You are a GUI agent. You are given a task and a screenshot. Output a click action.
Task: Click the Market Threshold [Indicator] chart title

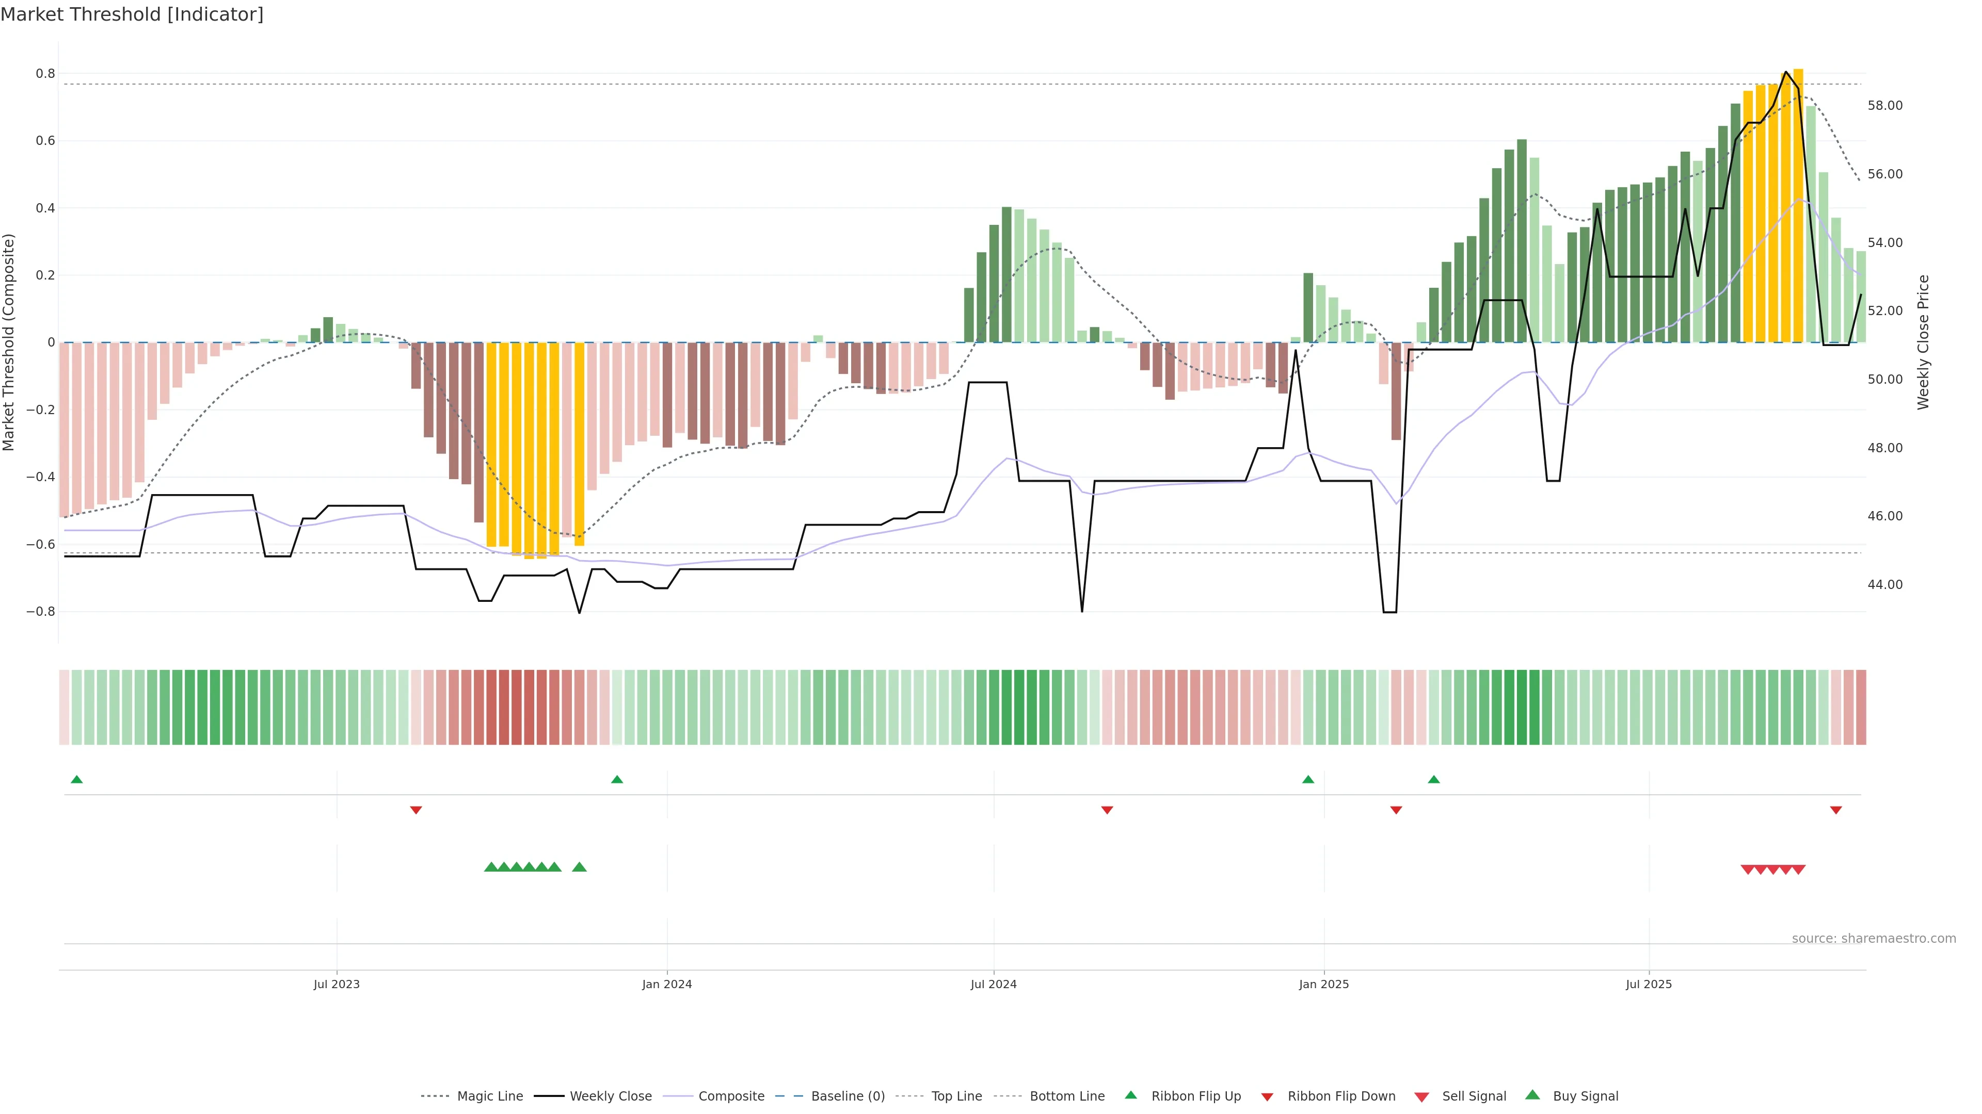coord(132,14)
